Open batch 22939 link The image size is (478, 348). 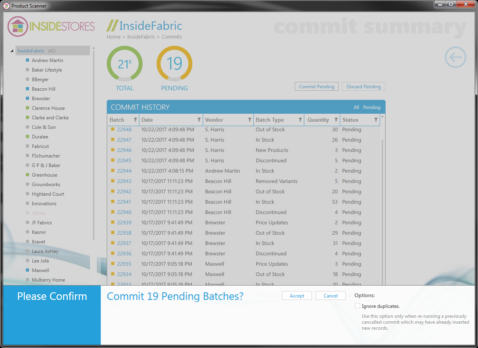[x=124, y=223]
